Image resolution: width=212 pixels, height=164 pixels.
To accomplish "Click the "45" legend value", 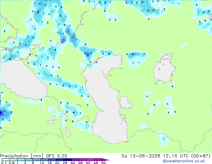I will click(x=96, y=163).
